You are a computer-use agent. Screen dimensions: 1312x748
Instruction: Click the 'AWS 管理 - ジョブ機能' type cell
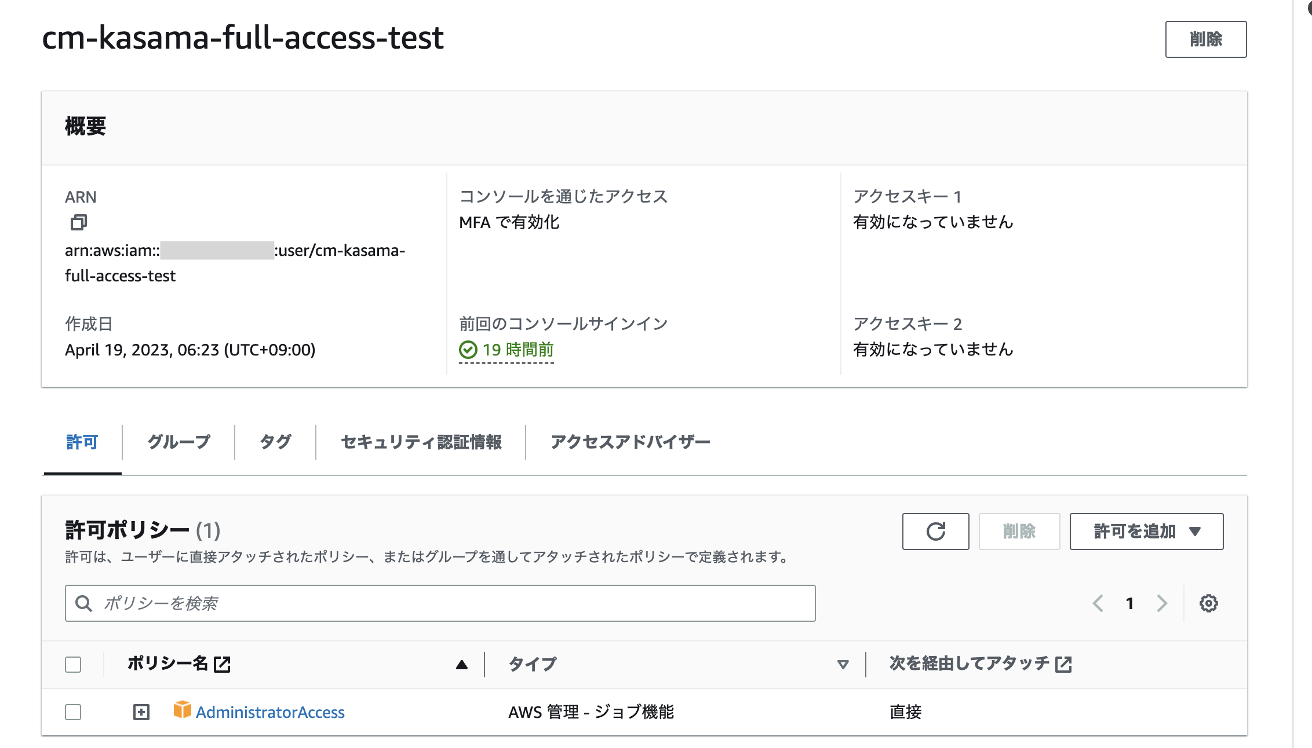[x=591, y=712]
